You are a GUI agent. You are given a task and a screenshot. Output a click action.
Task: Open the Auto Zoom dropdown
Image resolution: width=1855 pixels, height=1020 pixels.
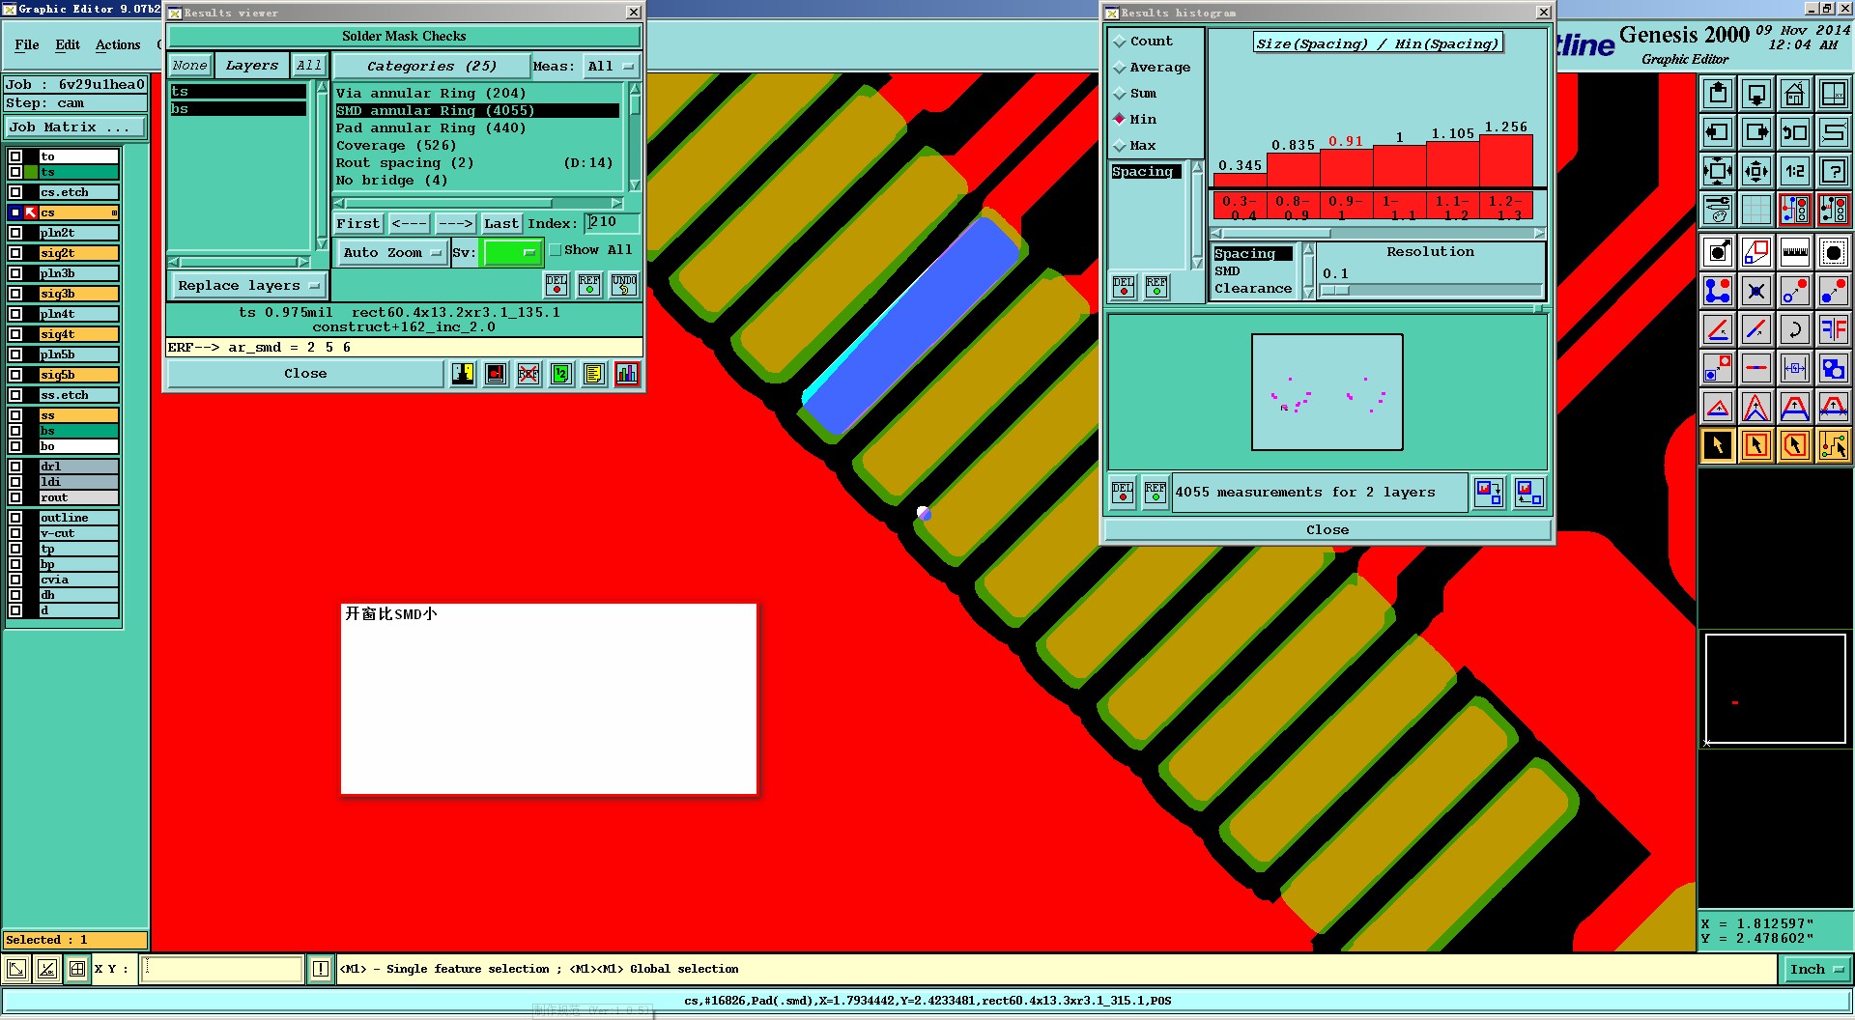[x=391, y=253]
